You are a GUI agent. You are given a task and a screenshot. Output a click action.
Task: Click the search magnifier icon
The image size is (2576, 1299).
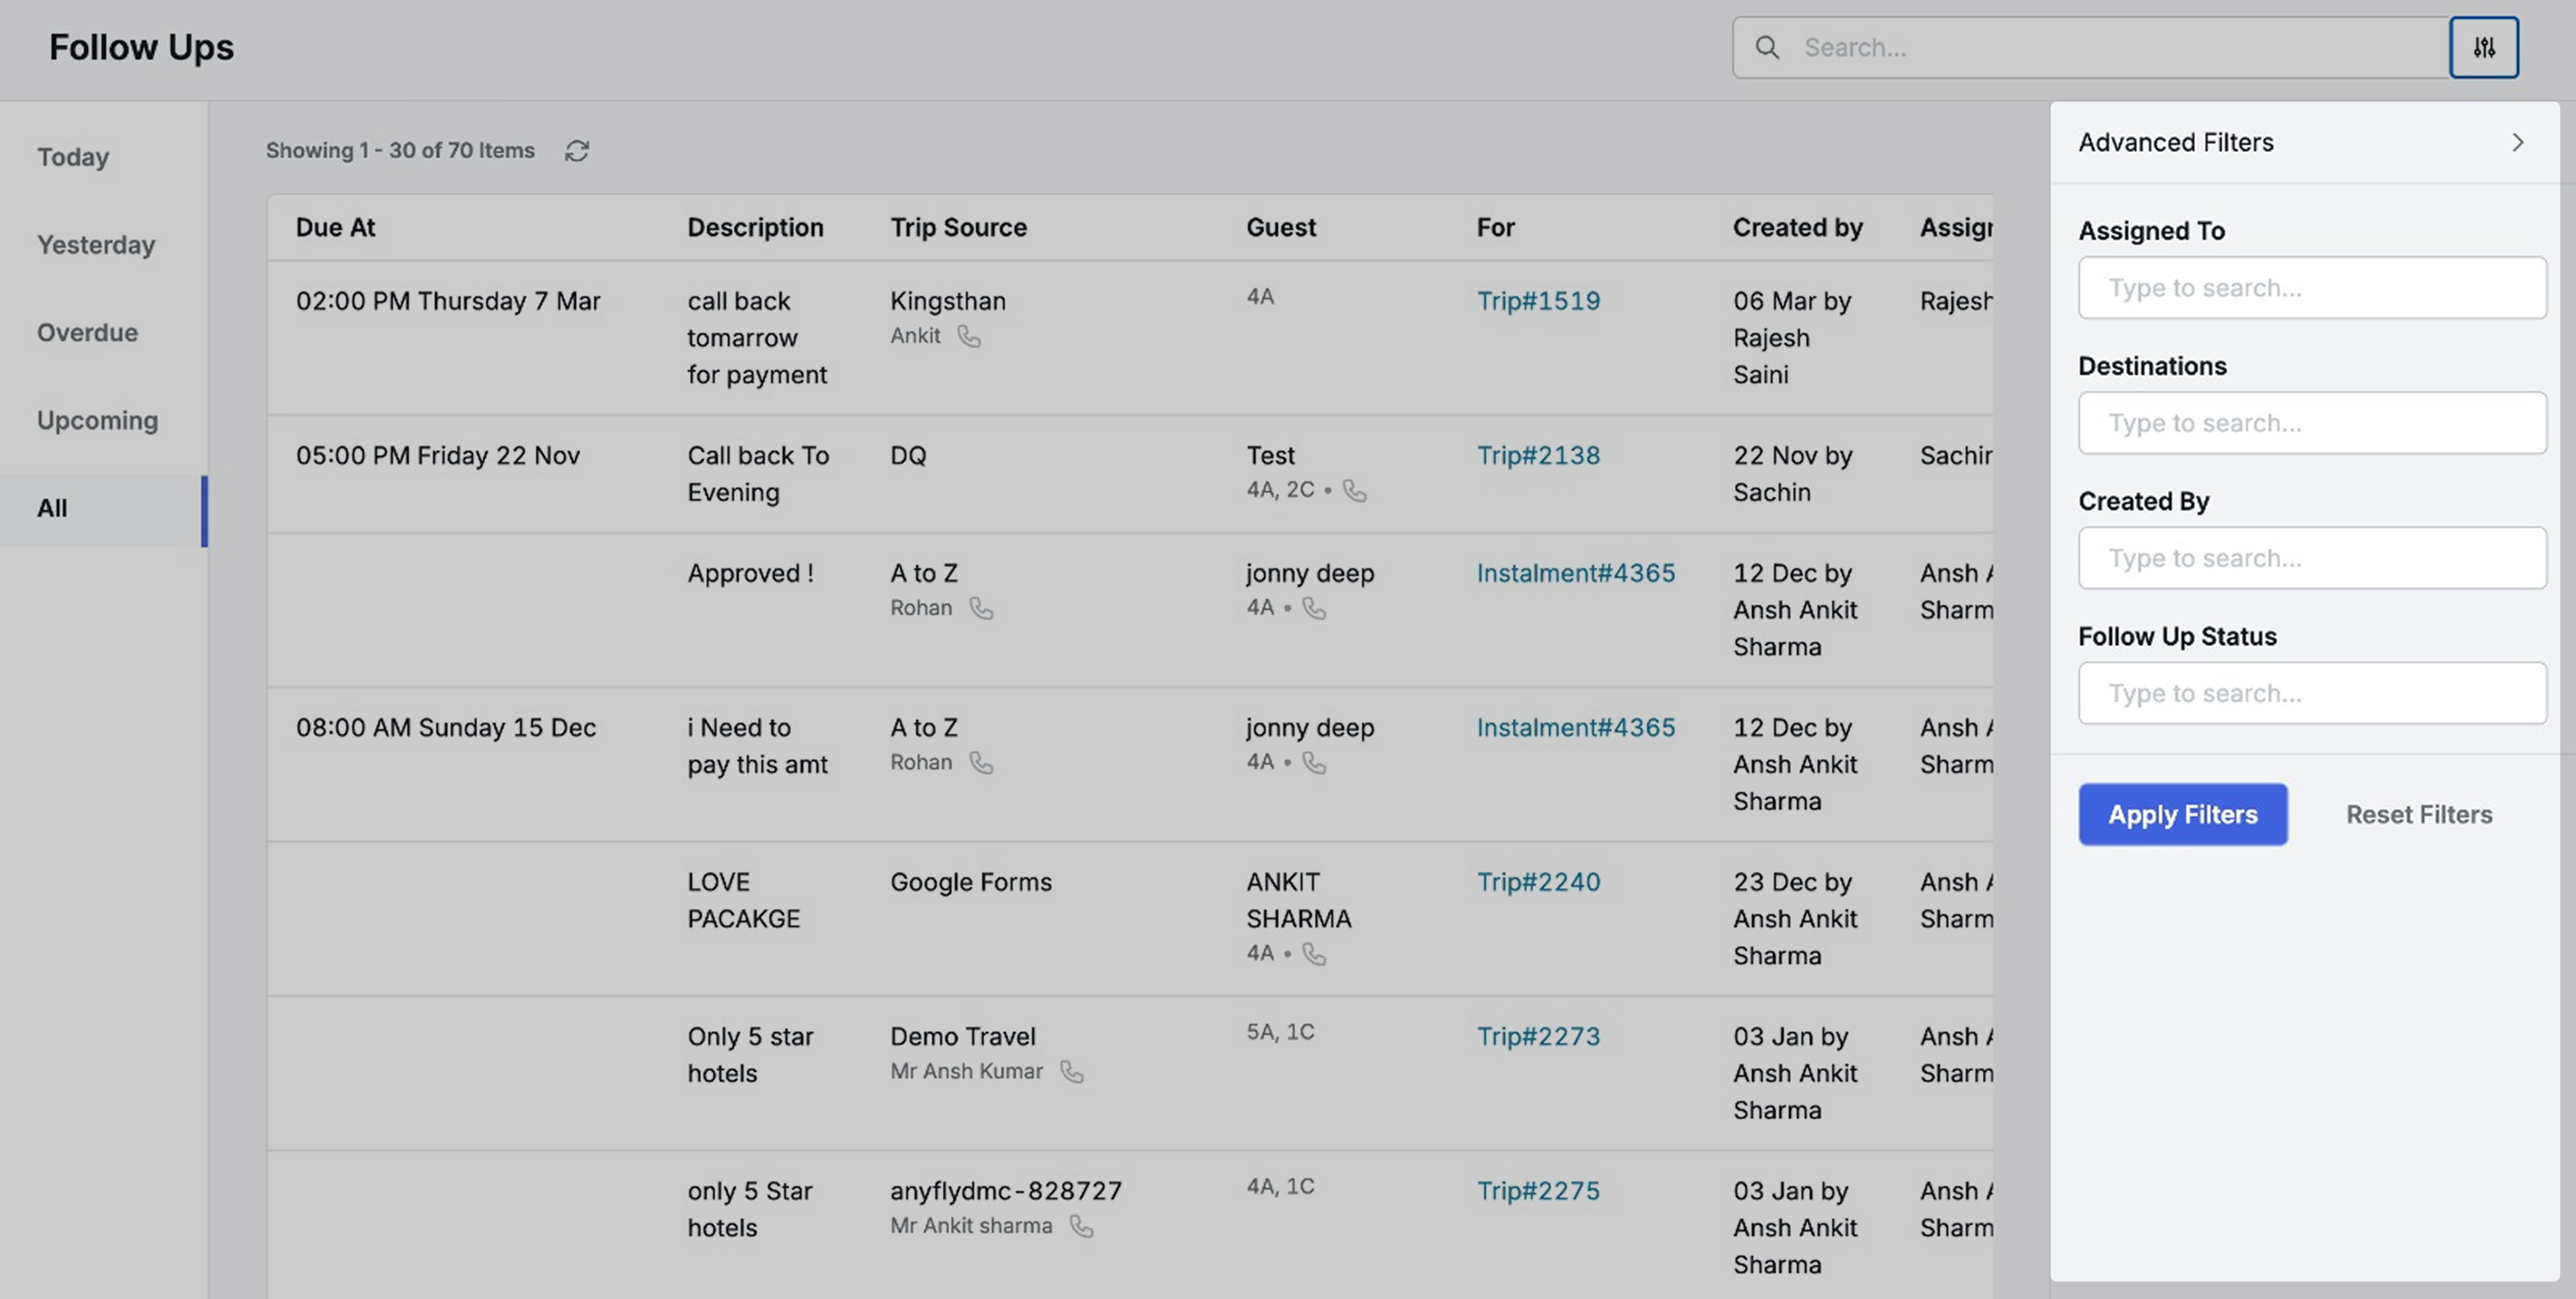[x=1767, y=47]
